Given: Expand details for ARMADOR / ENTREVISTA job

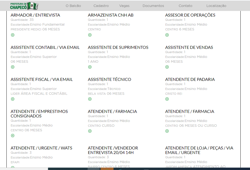Looking at the screenshot, I should pos(13,35).
